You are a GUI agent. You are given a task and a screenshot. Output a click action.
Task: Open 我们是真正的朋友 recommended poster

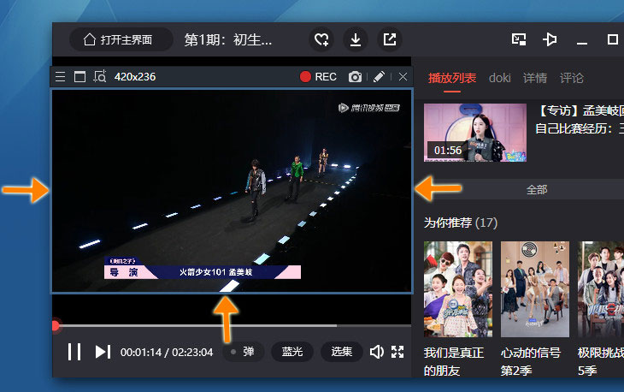(458, 289)
